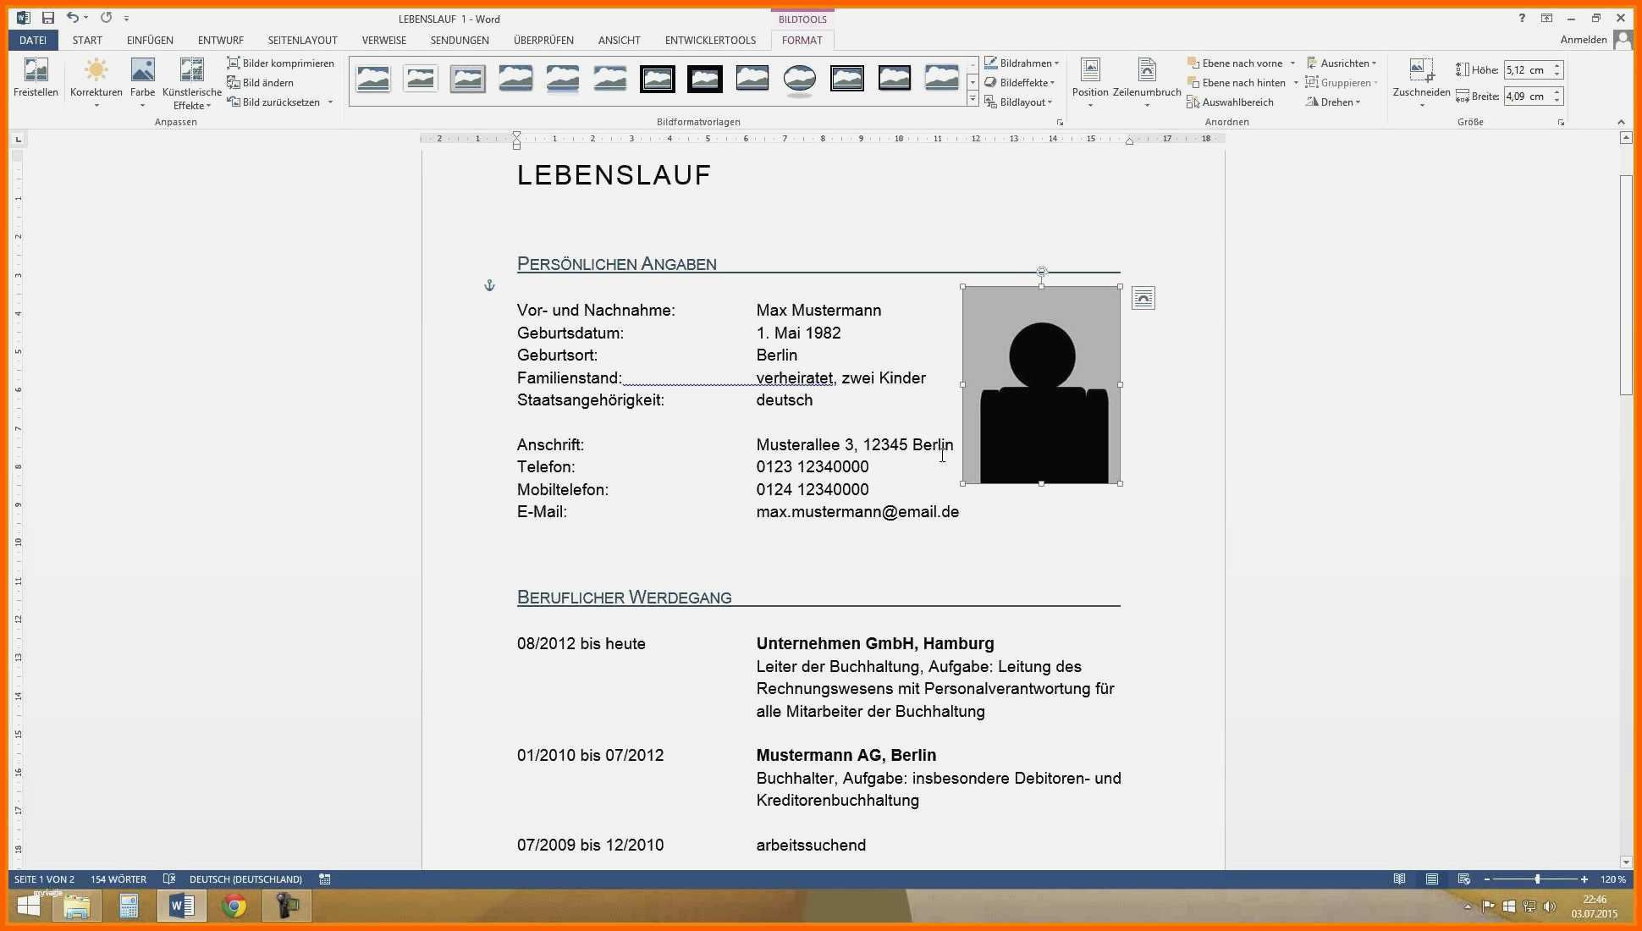Open the DATEI tab

[x=33, y=40]
